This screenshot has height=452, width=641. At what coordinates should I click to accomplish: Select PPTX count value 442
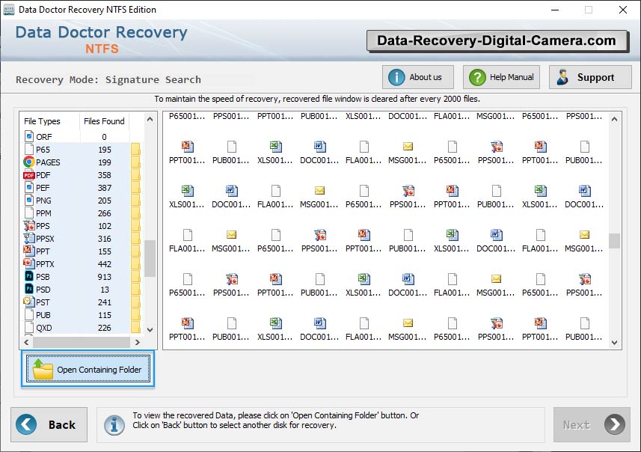coord(104,264)
